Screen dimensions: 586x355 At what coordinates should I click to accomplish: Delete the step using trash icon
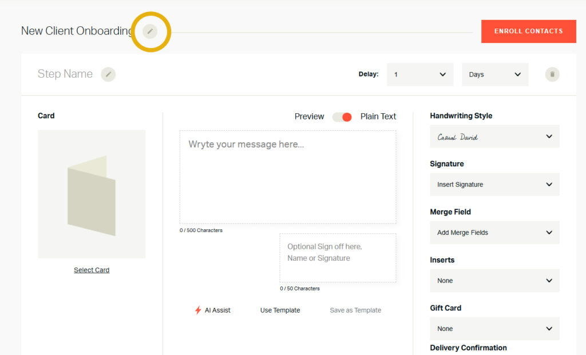552,74
